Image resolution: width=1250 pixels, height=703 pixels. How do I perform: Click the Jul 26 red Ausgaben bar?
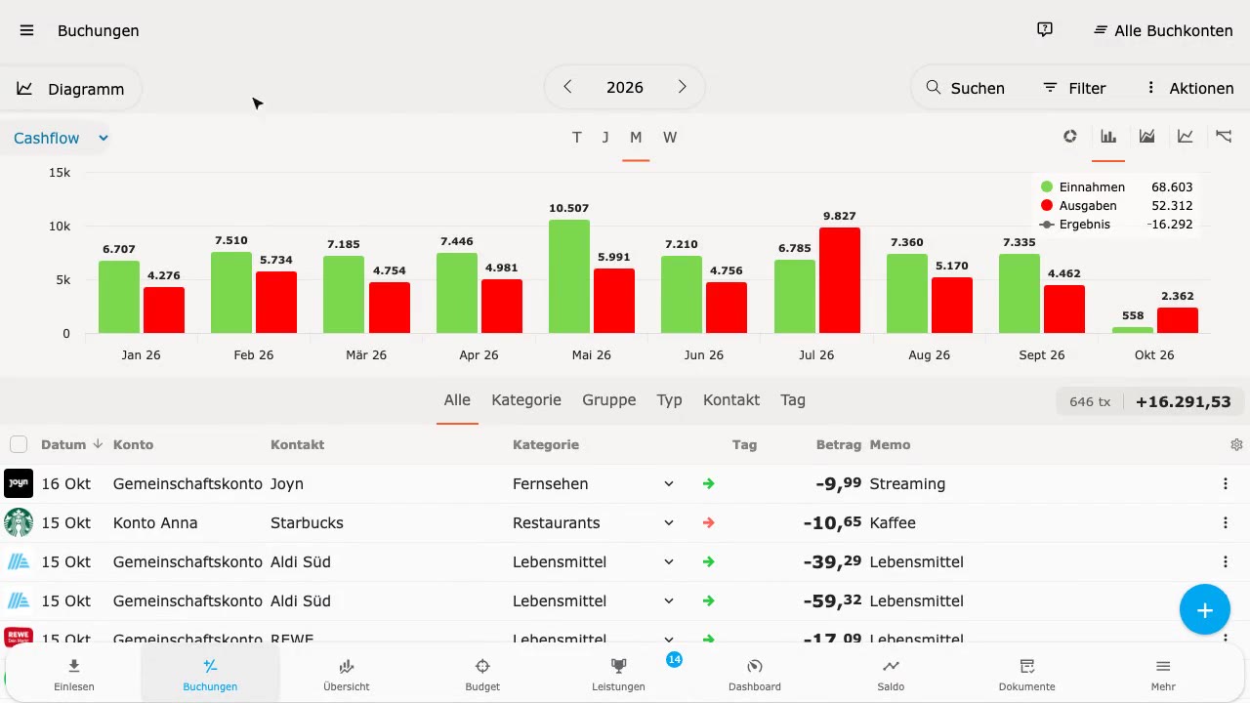(x=840, y=281)
